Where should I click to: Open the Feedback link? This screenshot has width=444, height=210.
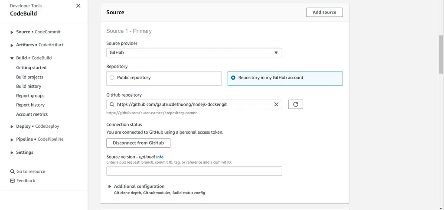pyautogui.click(x=26, y=181)
